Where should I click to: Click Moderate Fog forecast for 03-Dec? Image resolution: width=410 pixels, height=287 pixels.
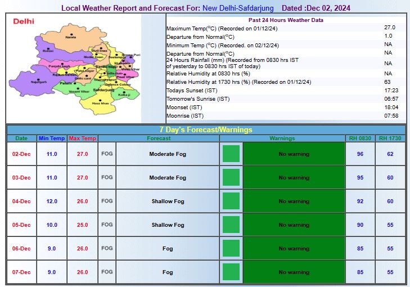tap(168, 177)
